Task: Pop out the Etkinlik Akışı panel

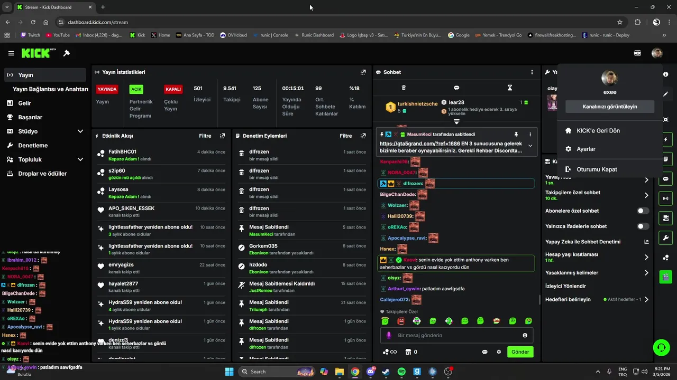Action: coord(222,136)
